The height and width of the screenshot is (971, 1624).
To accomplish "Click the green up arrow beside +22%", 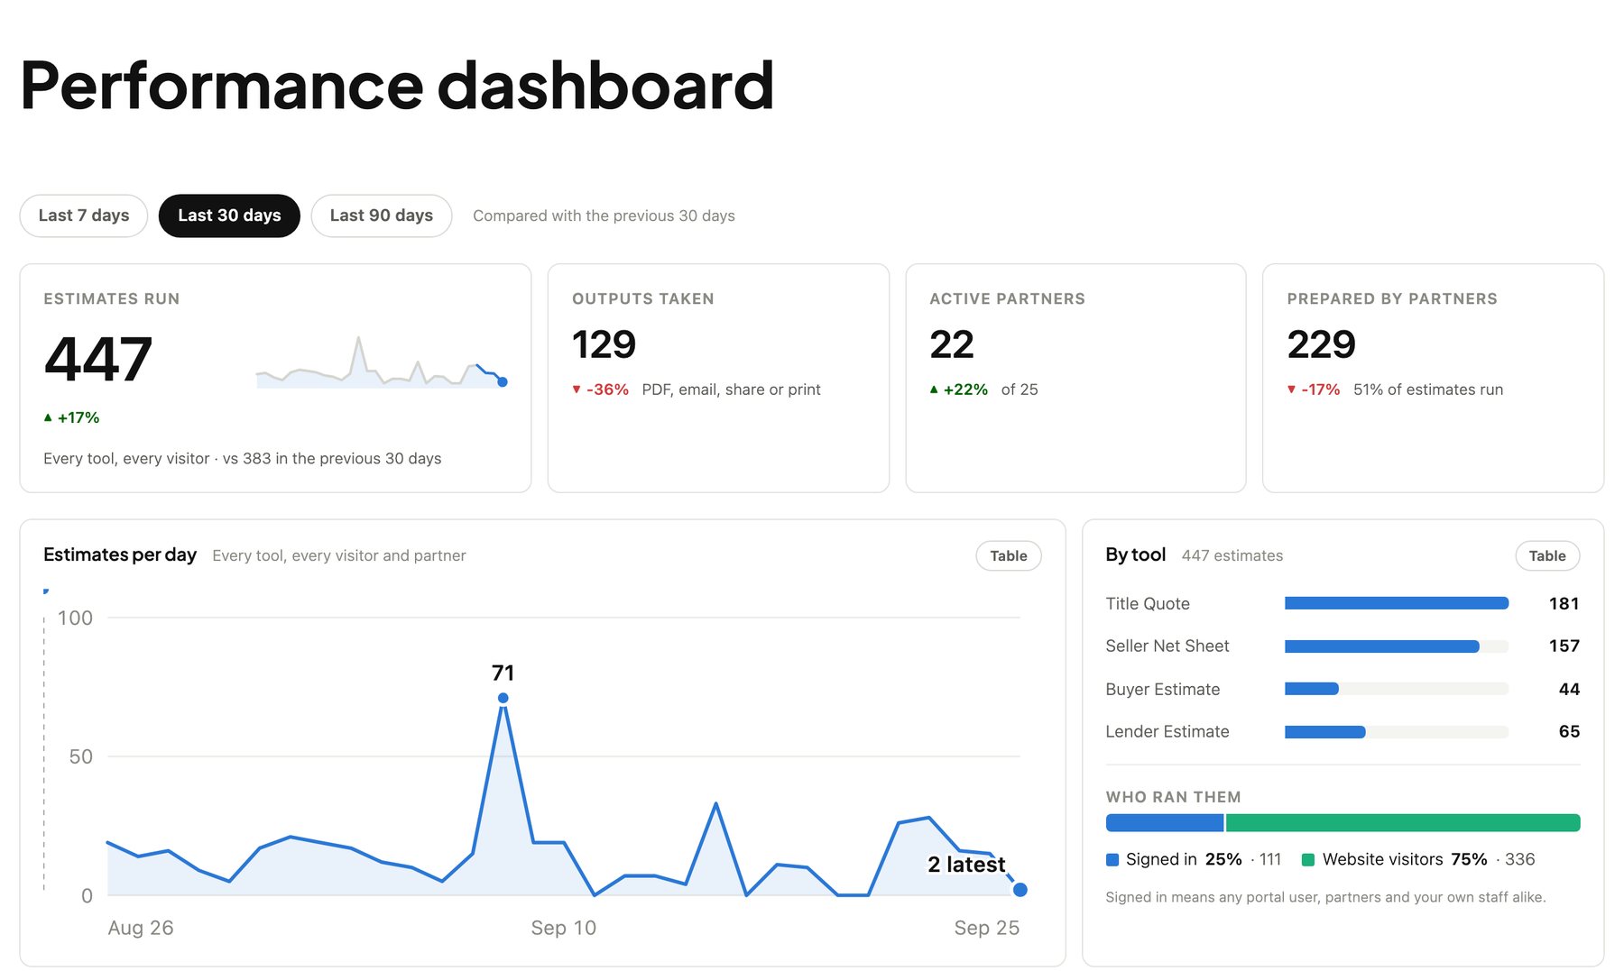I will [x=934, y=389].
